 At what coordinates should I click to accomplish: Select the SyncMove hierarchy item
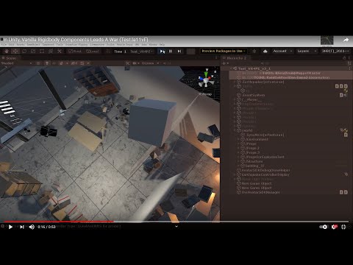(x=265, y=135)
